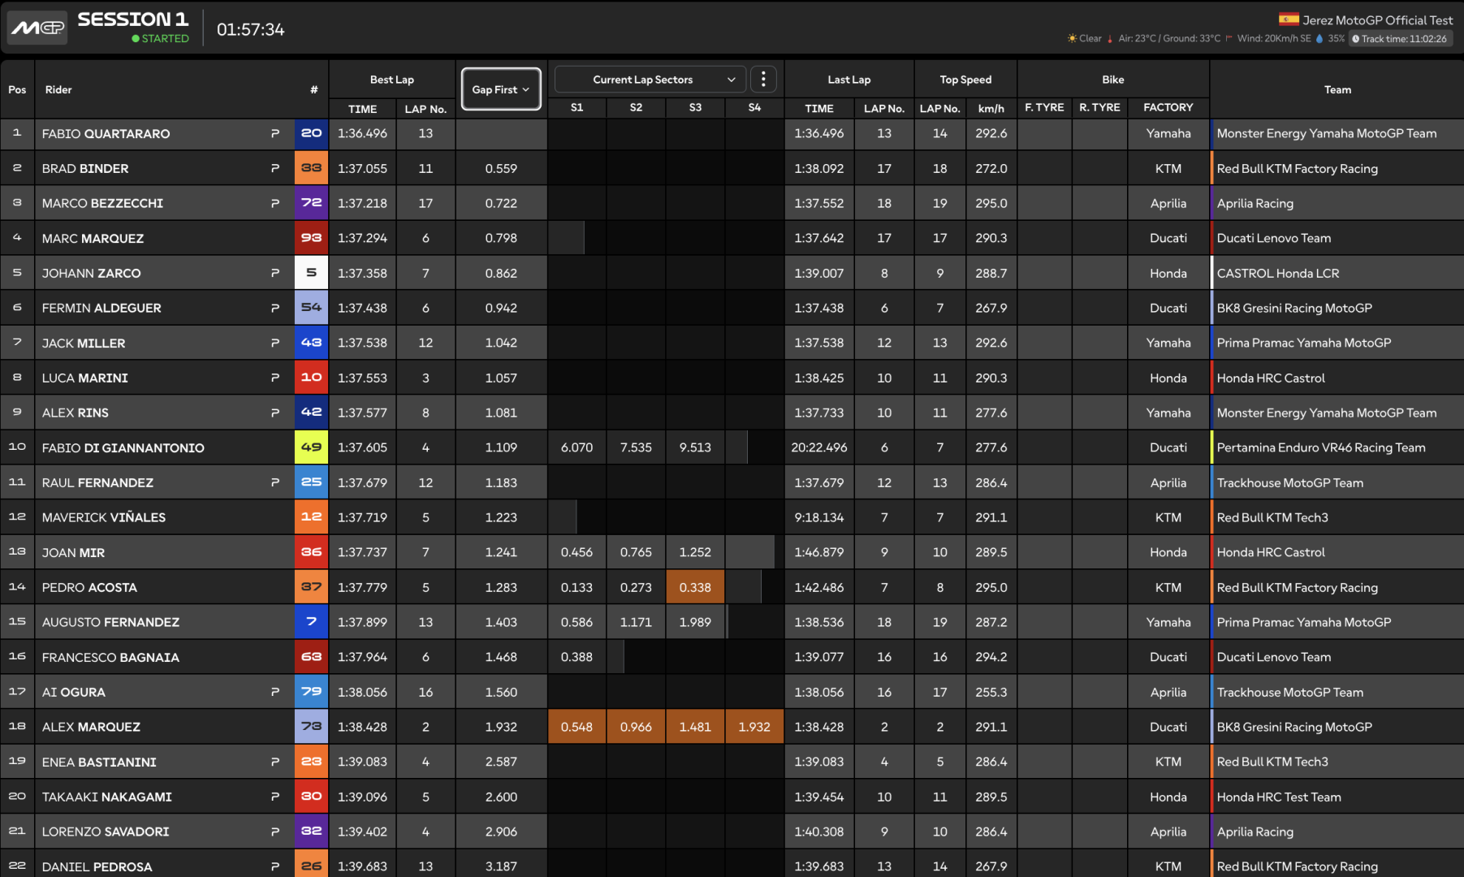Screen dimensions: 1464x877
Task: Click the track time clock badge
Action: [x=1401, y=38]
